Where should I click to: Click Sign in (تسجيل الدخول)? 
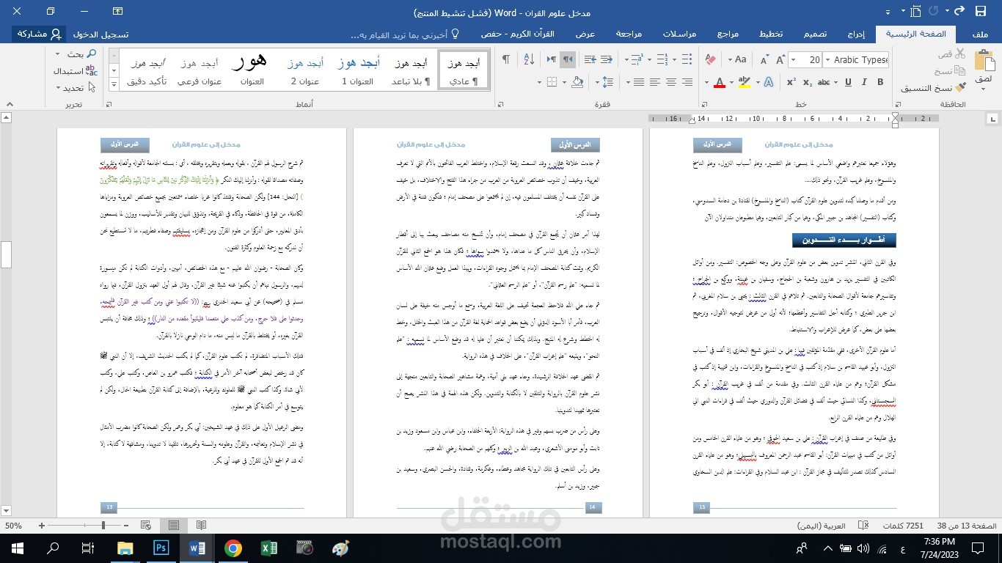tap(100, 34)
